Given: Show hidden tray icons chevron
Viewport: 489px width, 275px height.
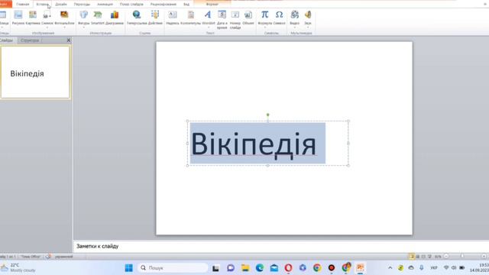Looking at the screenshot, I should 390,268.
